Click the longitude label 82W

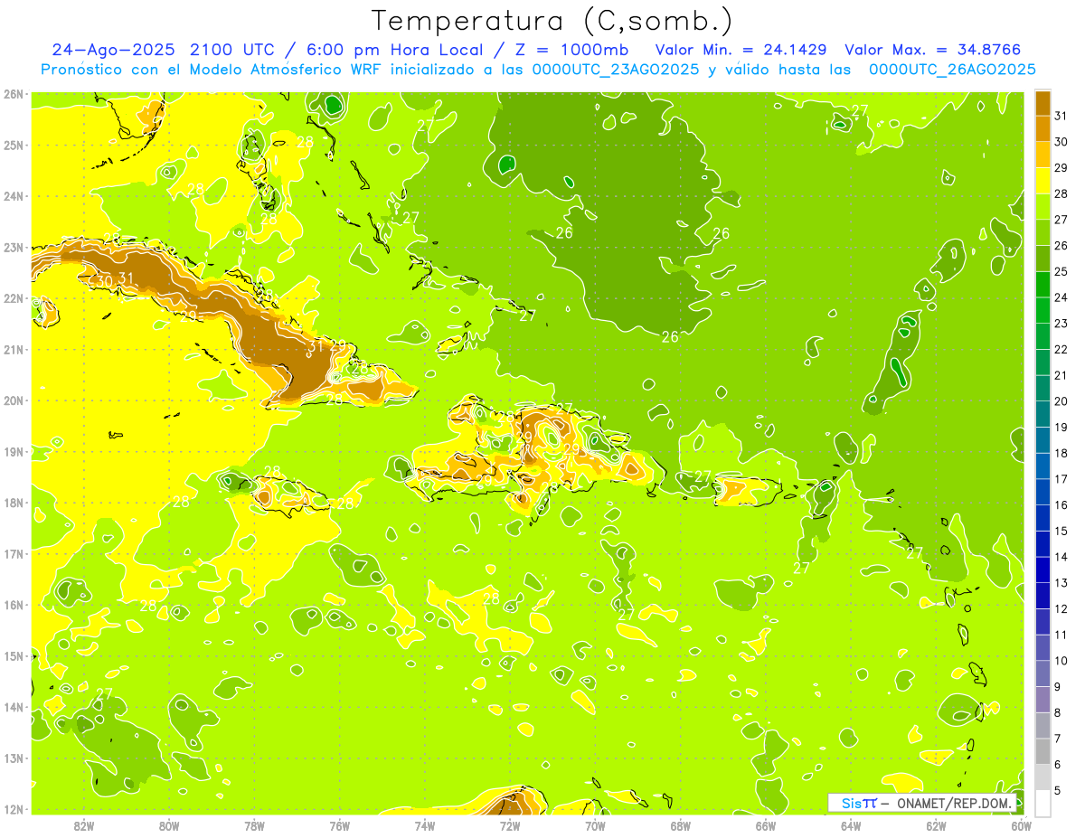pyautogui.click(x=83, y=825)
